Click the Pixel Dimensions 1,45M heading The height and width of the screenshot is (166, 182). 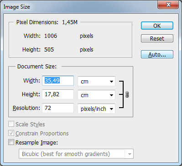pyautogui.click(x=47, y=22)
